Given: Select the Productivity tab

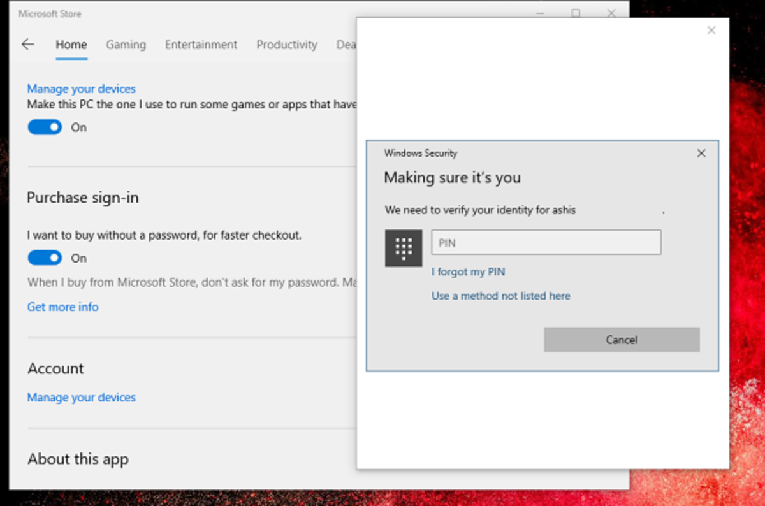Looking at the screenshot, I should pos(287,45).
